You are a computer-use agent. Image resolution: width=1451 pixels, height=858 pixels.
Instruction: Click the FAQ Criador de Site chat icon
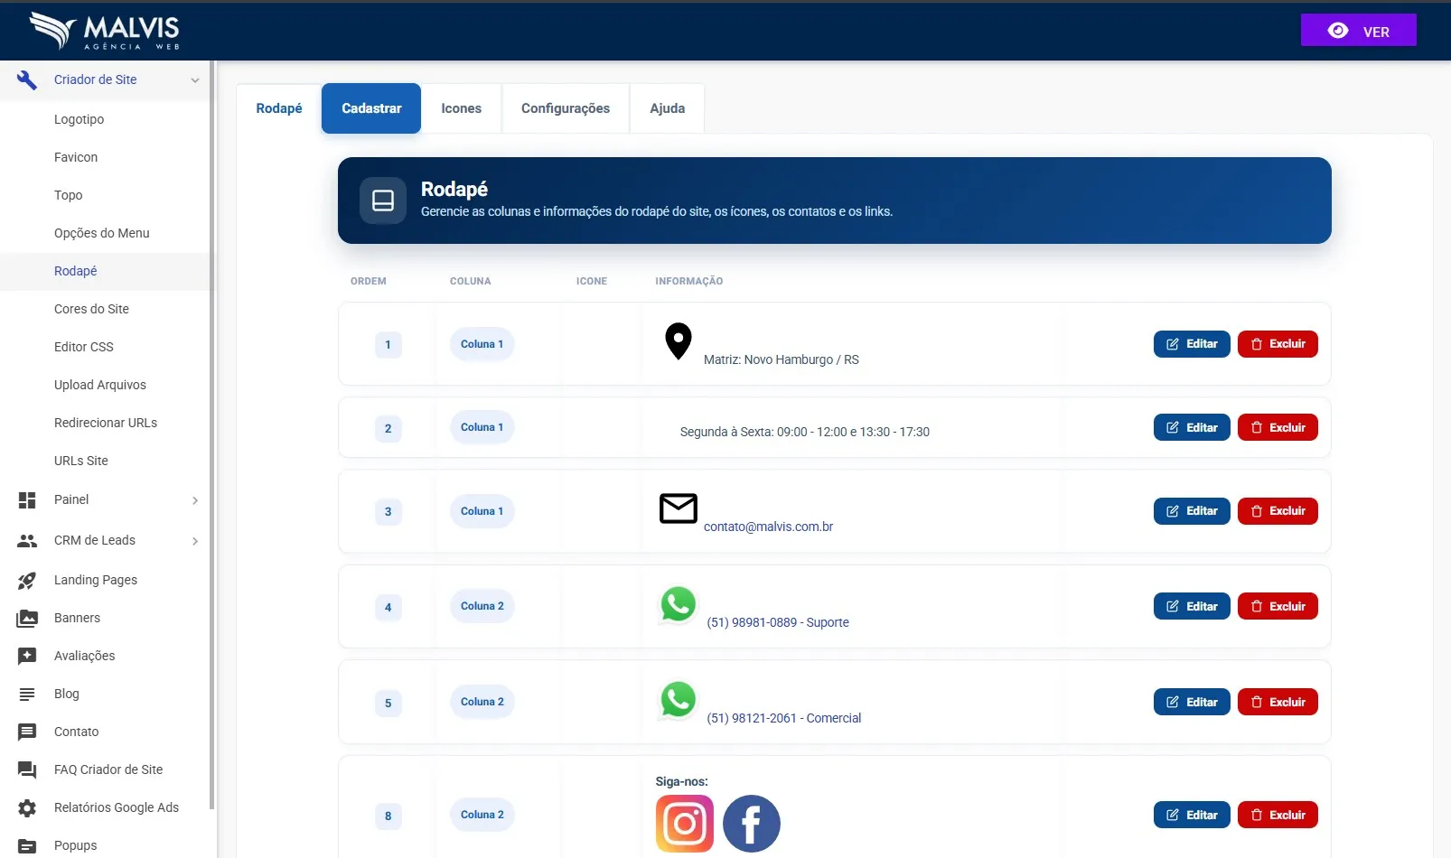pos(27,769)
